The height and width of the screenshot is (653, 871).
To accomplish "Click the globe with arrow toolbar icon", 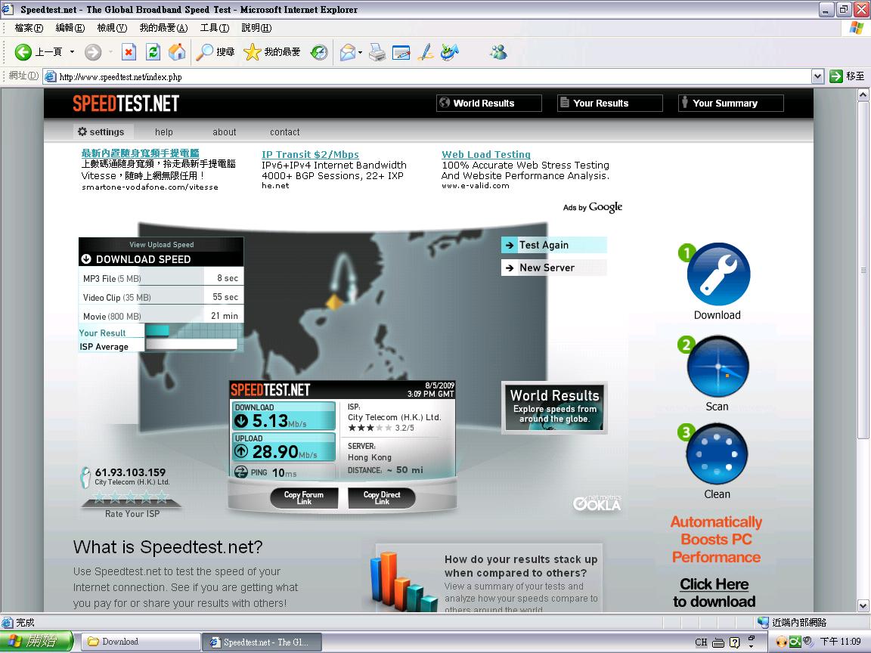I will (x=450, y=52).
